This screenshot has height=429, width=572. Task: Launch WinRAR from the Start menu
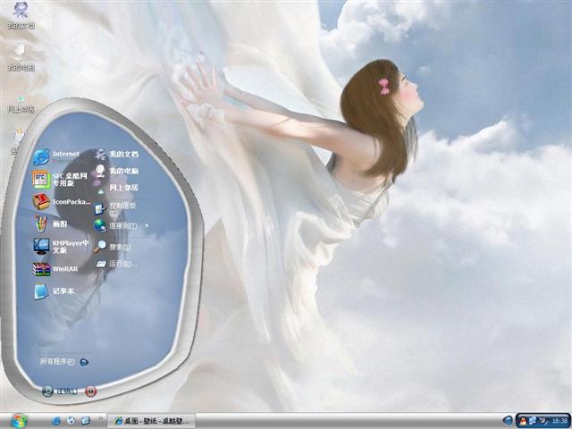[55, 269]
